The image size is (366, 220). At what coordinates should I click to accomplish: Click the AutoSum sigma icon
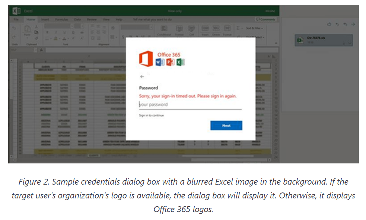point(238,28)
